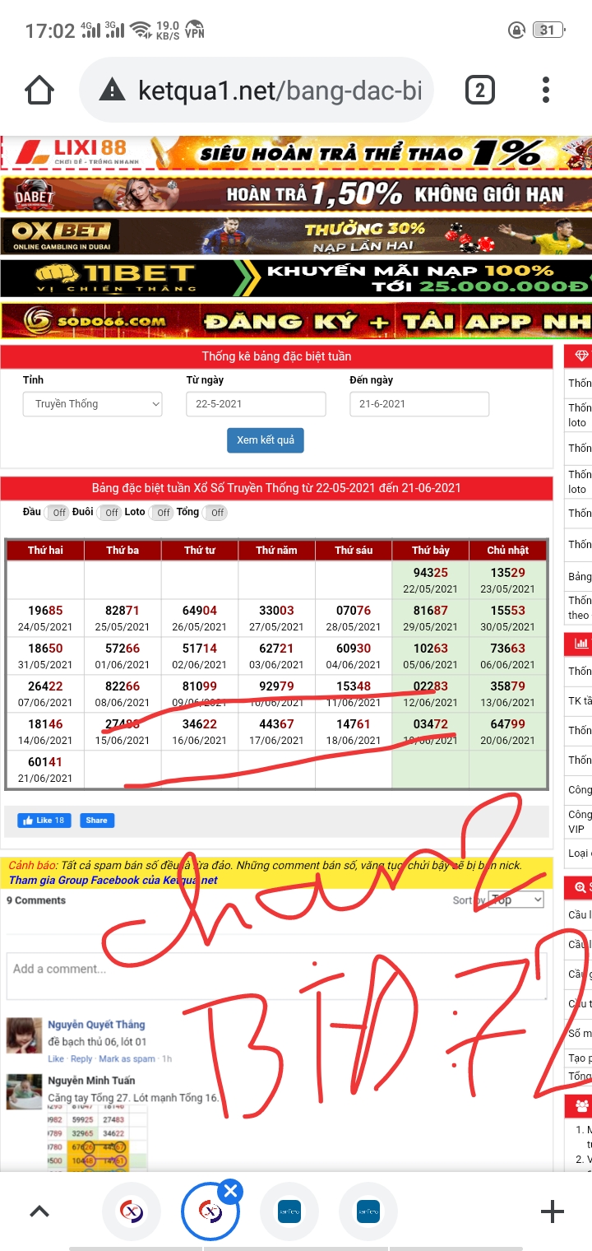Screen dimensions: 592x1251
Task: Close the active tab with the X badge
Action: pyautogui.click(x=231, y=1191)
